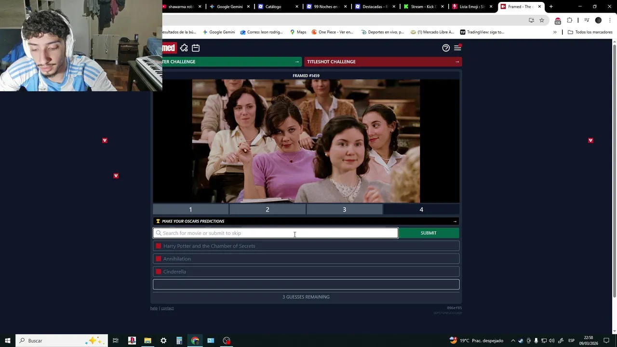Focus the movie search input field
The image size is (617, 347).
click(276, 233)
